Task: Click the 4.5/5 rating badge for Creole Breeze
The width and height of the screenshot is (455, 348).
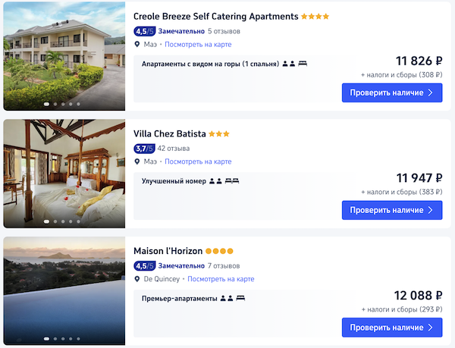Action: coord(144,31)
